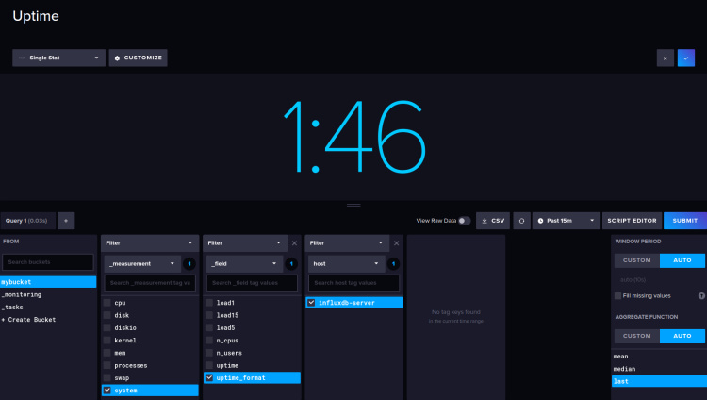Open the Script Editor
This screenshot has width=707, height=400.
[632, 221]
